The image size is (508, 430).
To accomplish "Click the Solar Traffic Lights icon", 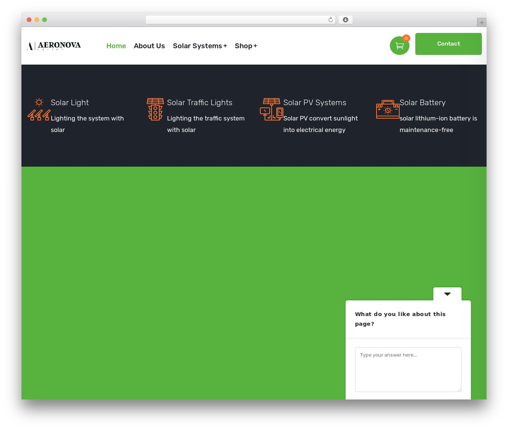I will tap(155, 109).
